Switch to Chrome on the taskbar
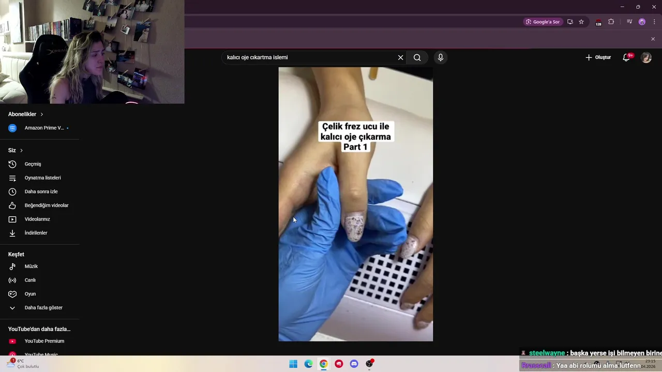This screenshot has width=662, height=372. pos(323,364)
